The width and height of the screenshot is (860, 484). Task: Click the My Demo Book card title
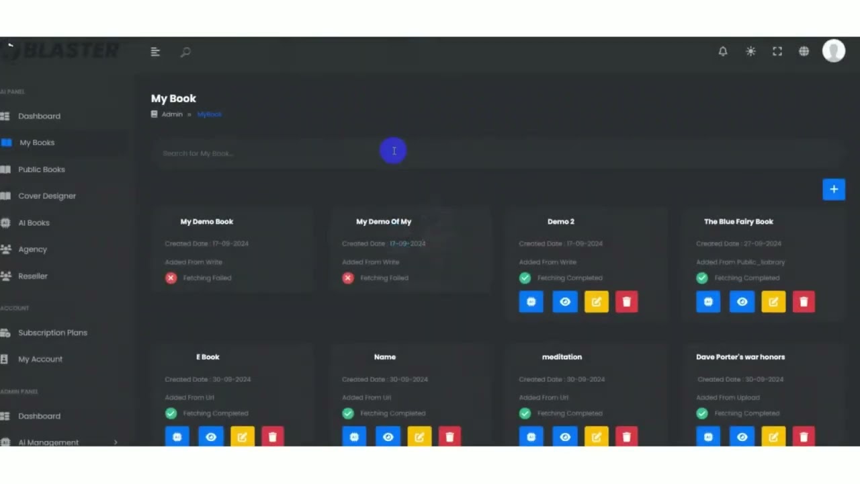(x=207, y=221)
